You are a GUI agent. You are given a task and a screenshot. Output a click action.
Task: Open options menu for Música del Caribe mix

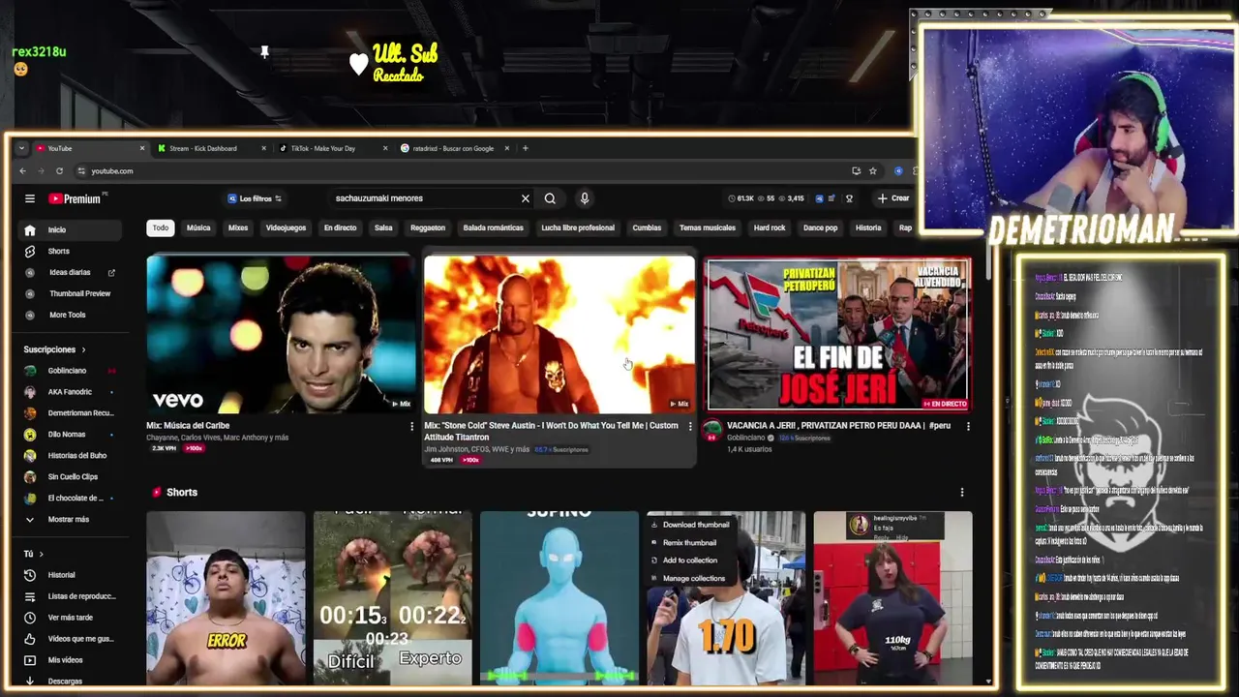tap(411, 426)
